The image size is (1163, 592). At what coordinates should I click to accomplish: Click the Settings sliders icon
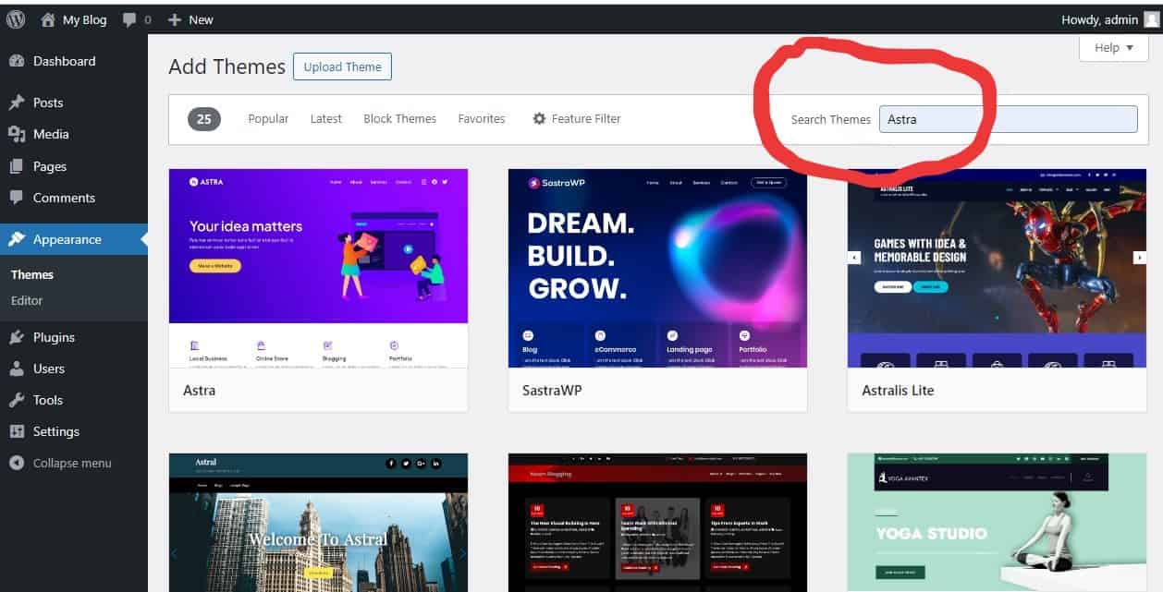click(x=17, y=431)
